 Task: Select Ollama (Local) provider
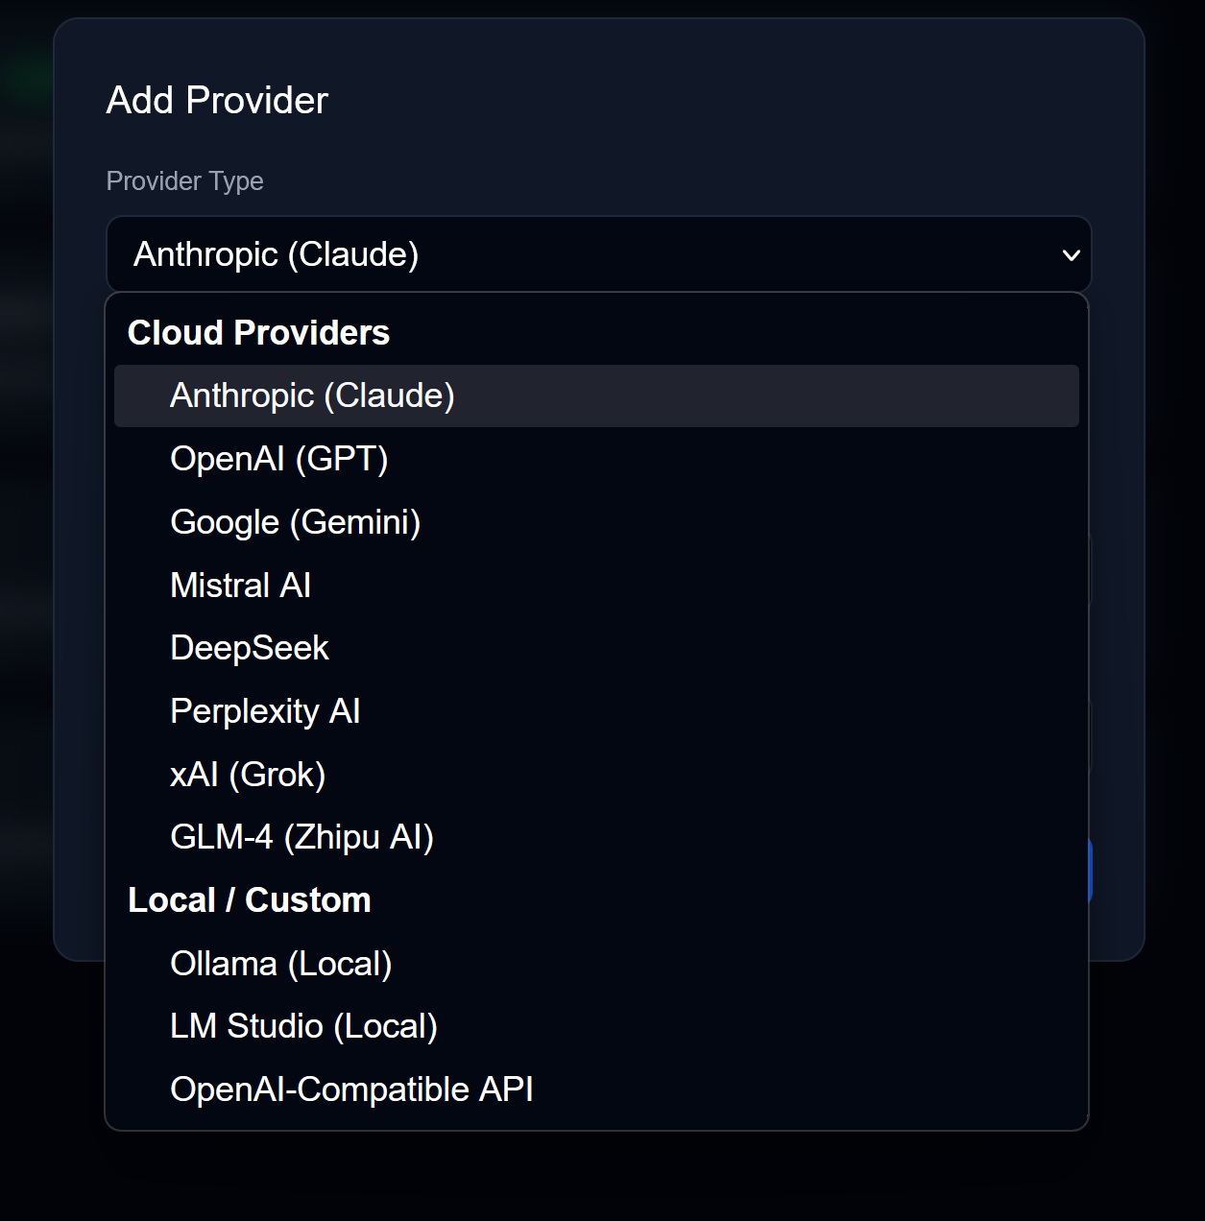280,963
